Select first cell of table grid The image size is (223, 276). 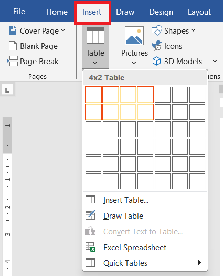pyautogui.click(x=93, y=95)
